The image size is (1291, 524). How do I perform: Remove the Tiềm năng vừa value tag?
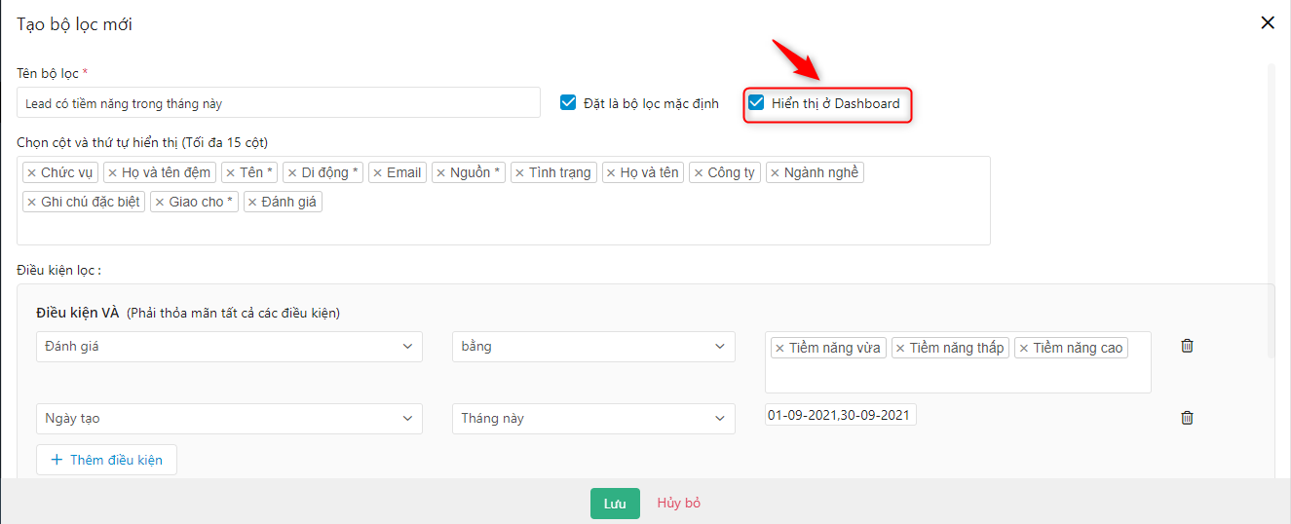779,349
